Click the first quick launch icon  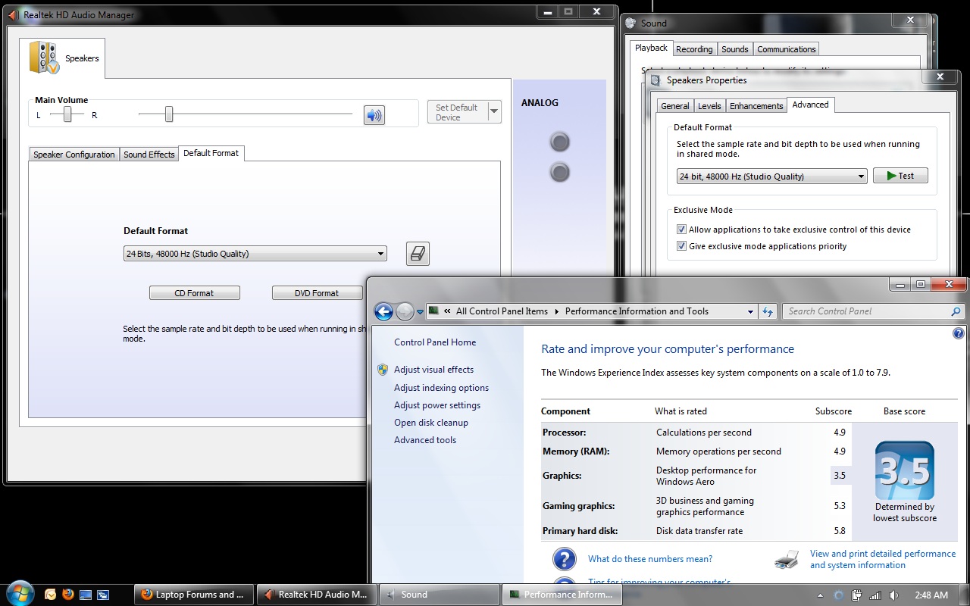pyautogui.click(x=51, y=595)
